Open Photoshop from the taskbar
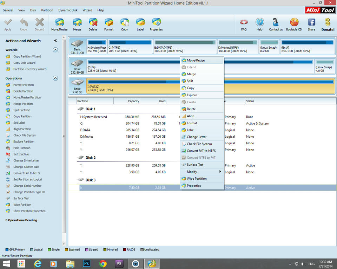The image size is (337, 269). point(86,263)
